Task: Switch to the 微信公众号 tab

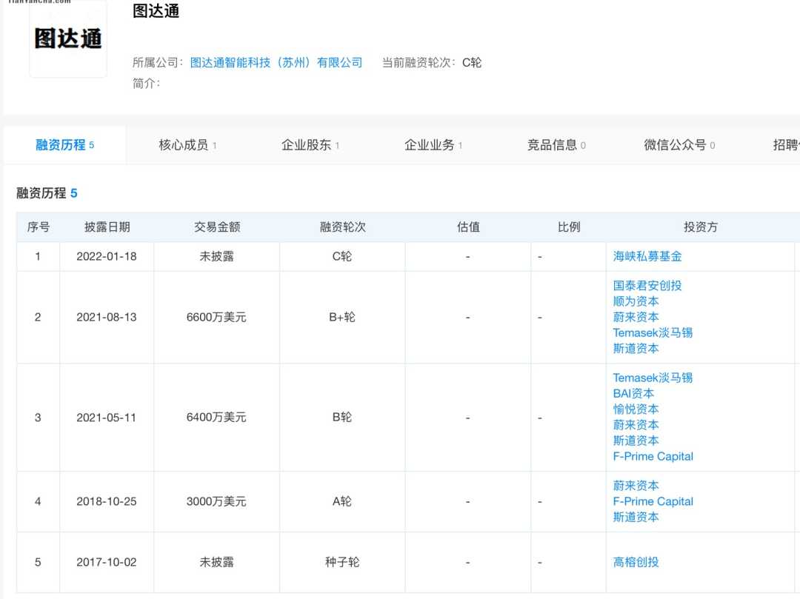Action: pos(679,145)
